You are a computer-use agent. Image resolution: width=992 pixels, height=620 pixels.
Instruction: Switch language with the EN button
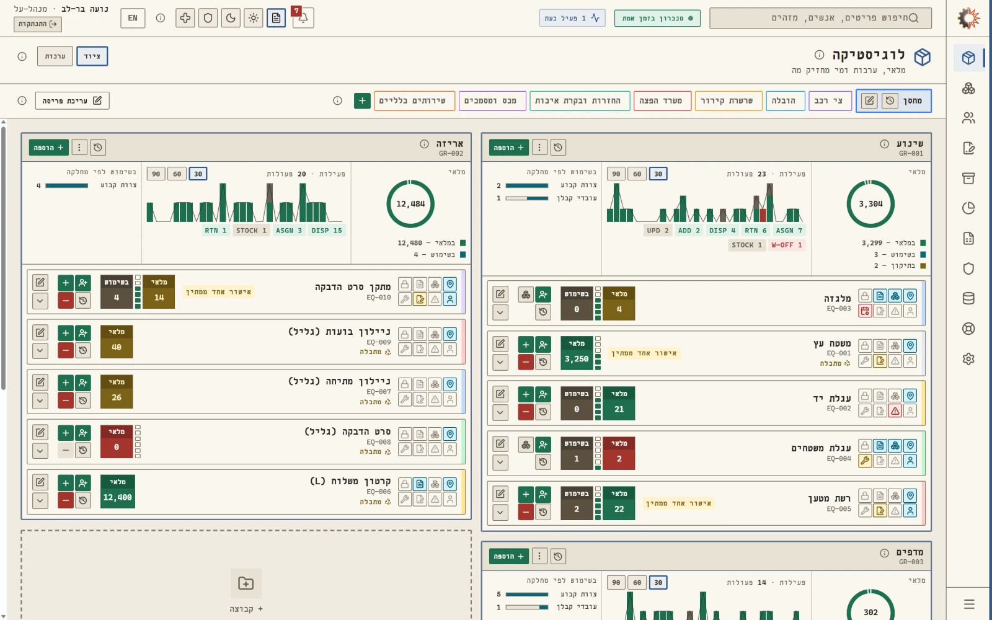(x=133, y=18)
